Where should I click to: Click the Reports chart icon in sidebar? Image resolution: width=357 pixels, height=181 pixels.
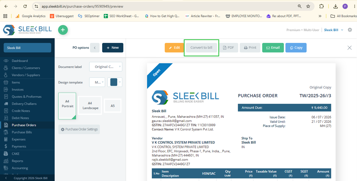pyautogui.click(x=6, y=161)
